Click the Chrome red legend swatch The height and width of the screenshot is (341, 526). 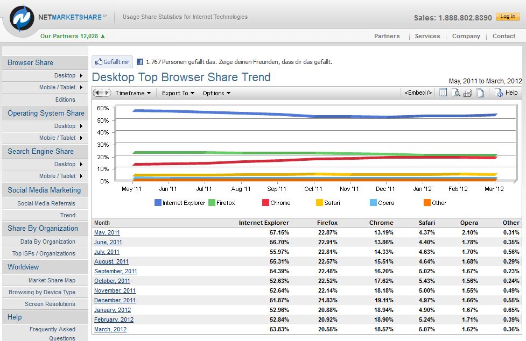[265, 202]
